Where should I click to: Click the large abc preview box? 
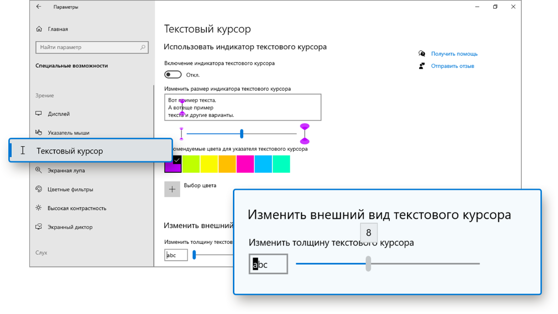268,264
